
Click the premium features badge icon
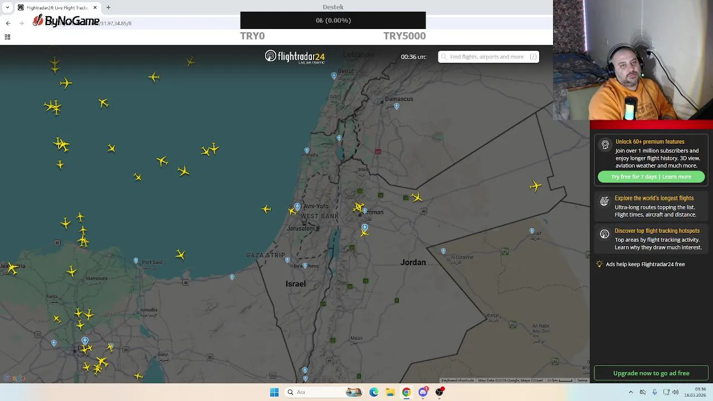(x=605, y=145)
